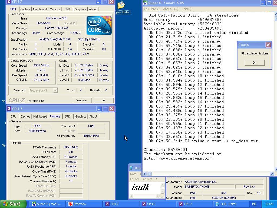
Task: Switch to SPD tab in lower CPU-Z window
Action: pyautogui.click(x=67, y=116)
